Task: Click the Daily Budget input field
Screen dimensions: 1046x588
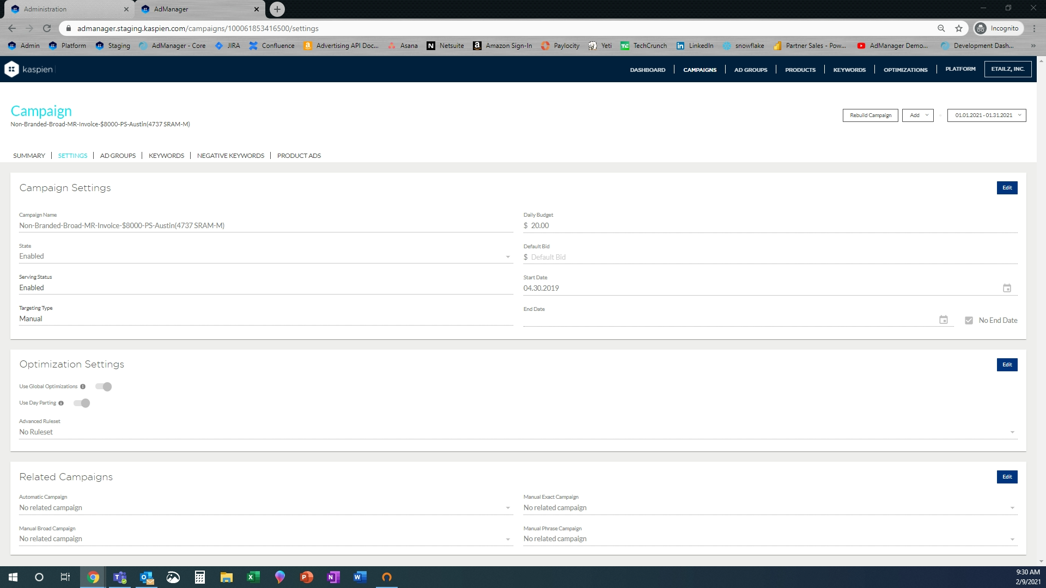Action: (x=763, y=225)
